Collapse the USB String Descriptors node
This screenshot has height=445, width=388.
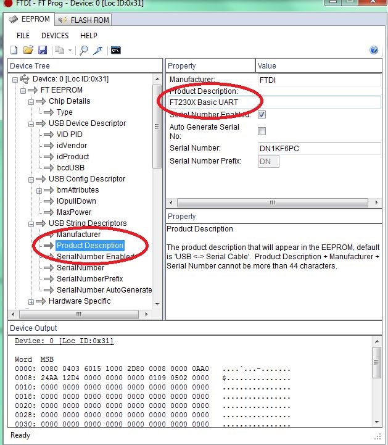[x=31, y=224]
